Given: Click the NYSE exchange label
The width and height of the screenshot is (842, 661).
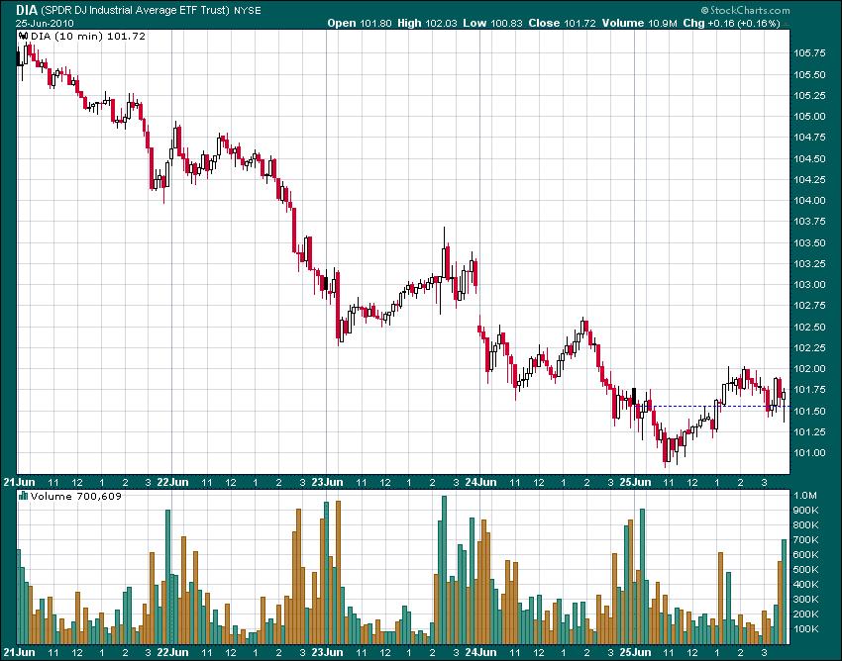Looking at the screenshot, I should pyautogui.click(x=247, y=11).
